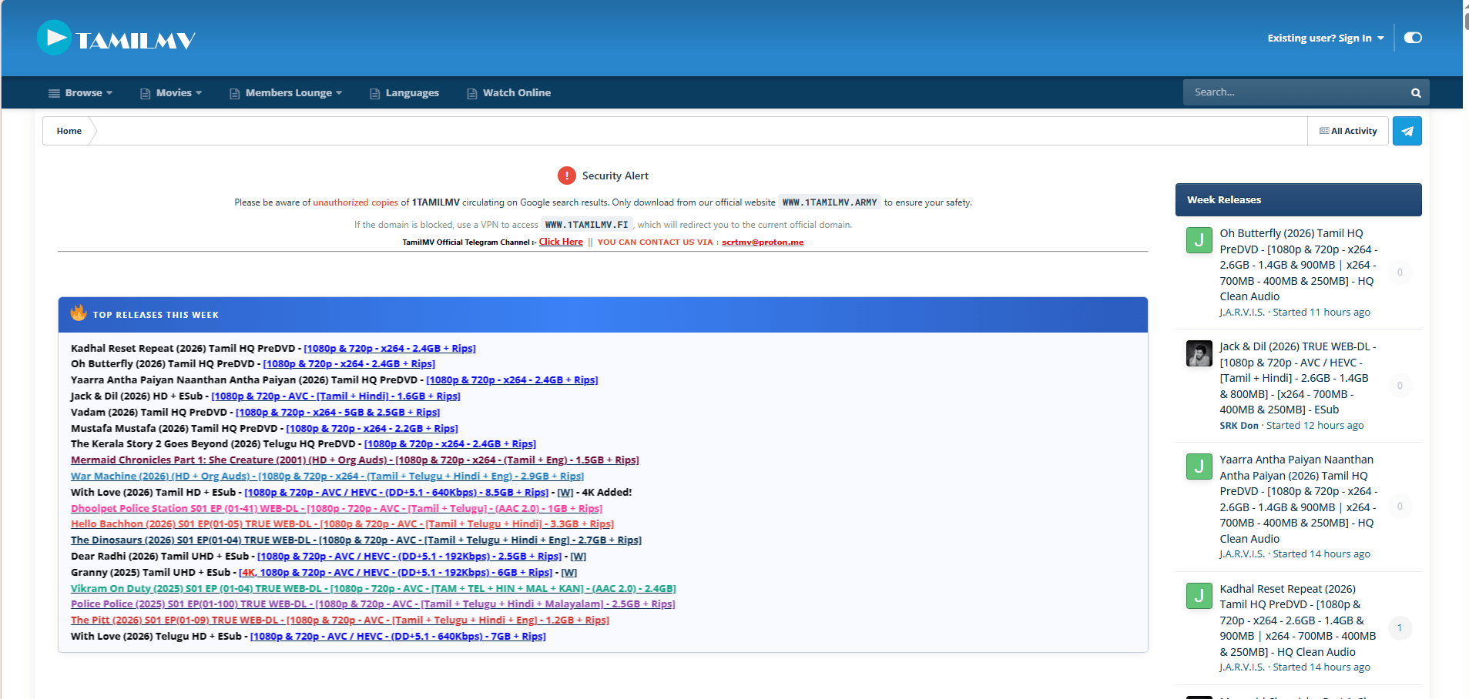This screenshot has height=699, width=1469.
Task: Click the Telegram channel Click Here link
Action: coord(560,242)
